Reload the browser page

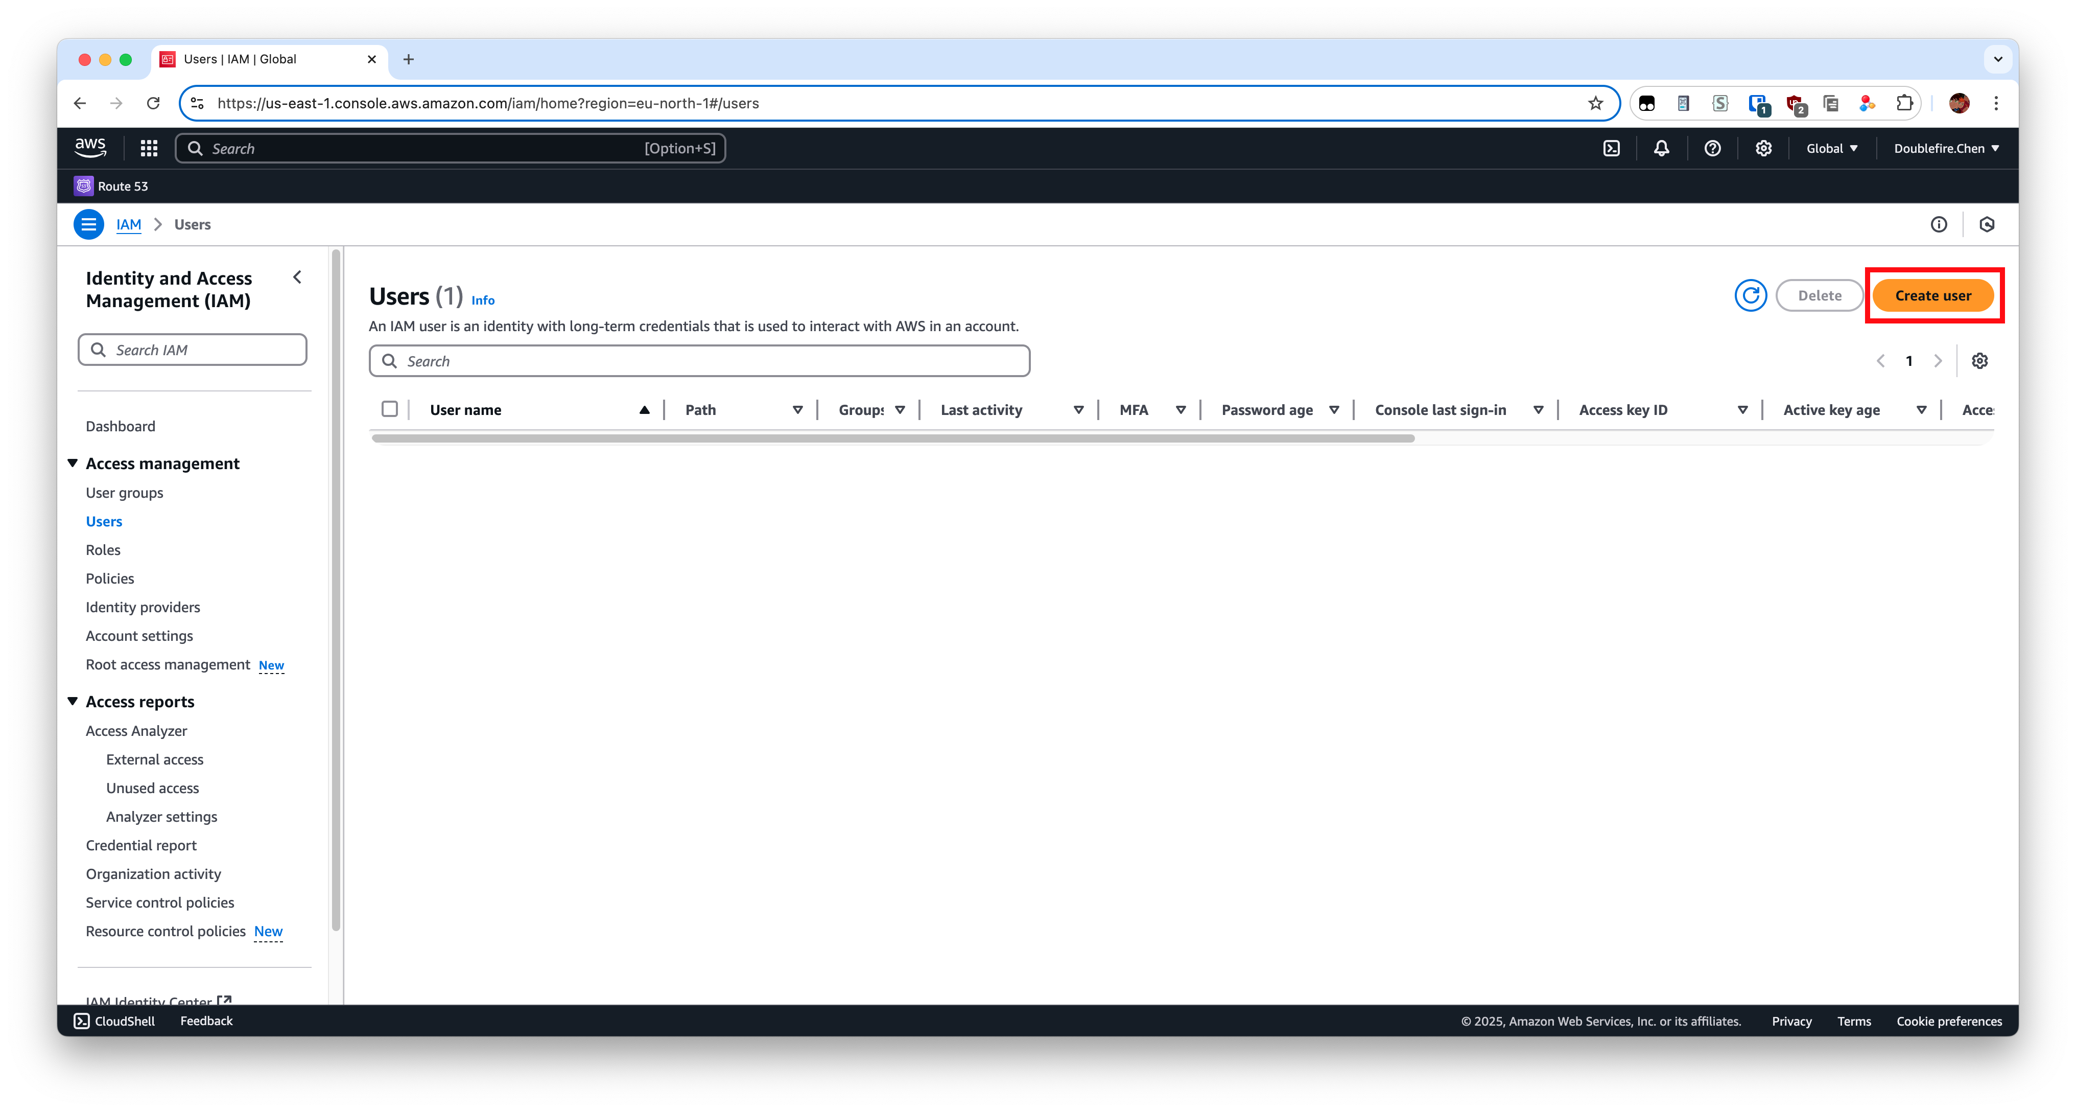153,103
